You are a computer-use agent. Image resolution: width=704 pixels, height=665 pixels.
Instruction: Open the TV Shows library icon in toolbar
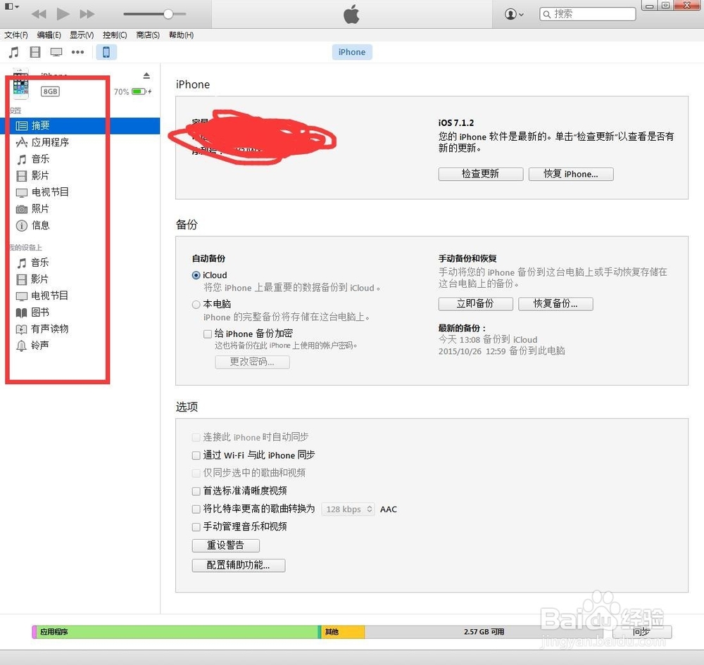tap(56, 52)
